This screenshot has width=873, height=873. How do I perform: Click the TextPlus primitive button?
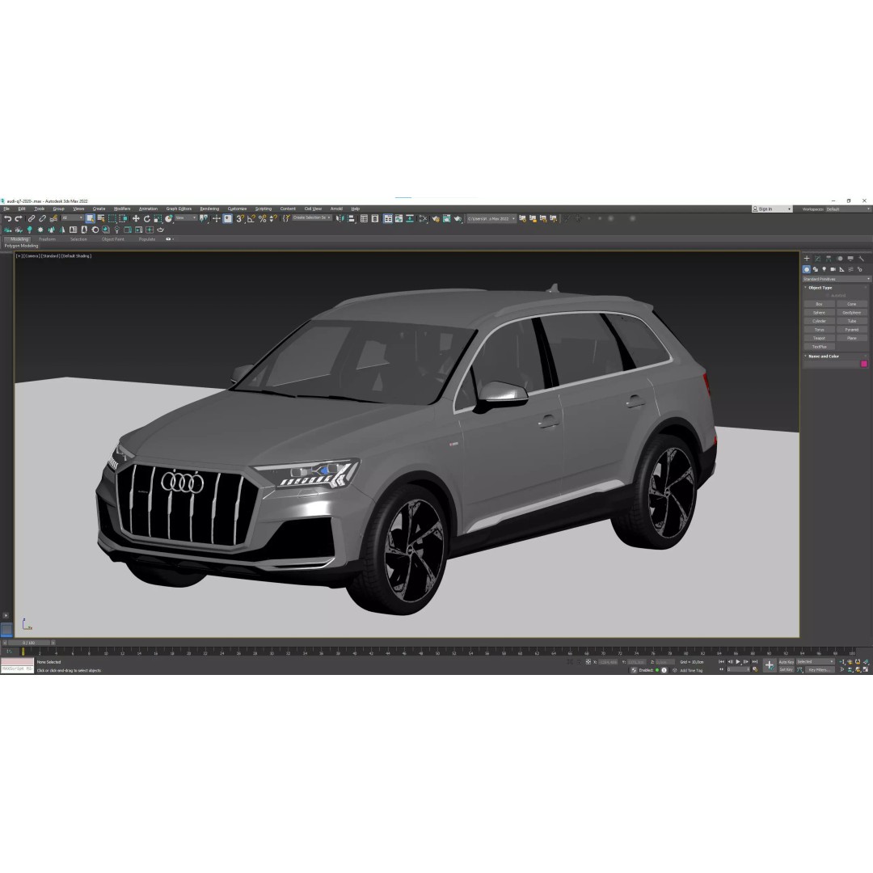click(x=819, y=346)
